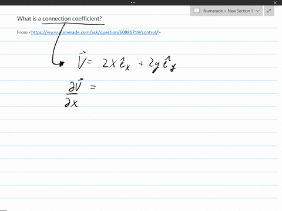Open the three-dots menu at top
The image size is (282, 211).
pyautogui.click(x=133, y=2)
